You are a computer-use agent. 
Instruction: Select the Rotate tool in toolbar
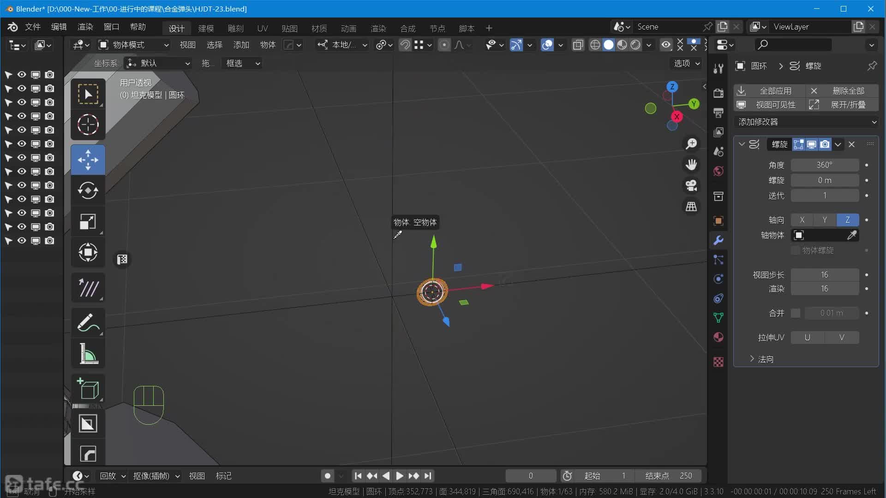(88, 190)
